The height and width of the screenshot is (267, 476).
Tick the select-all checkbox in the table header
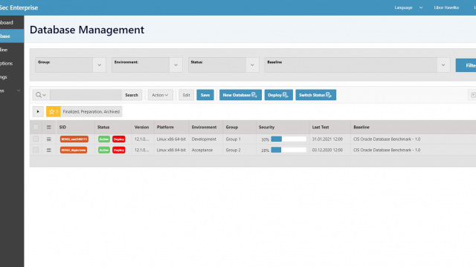[x=36, y=127]
